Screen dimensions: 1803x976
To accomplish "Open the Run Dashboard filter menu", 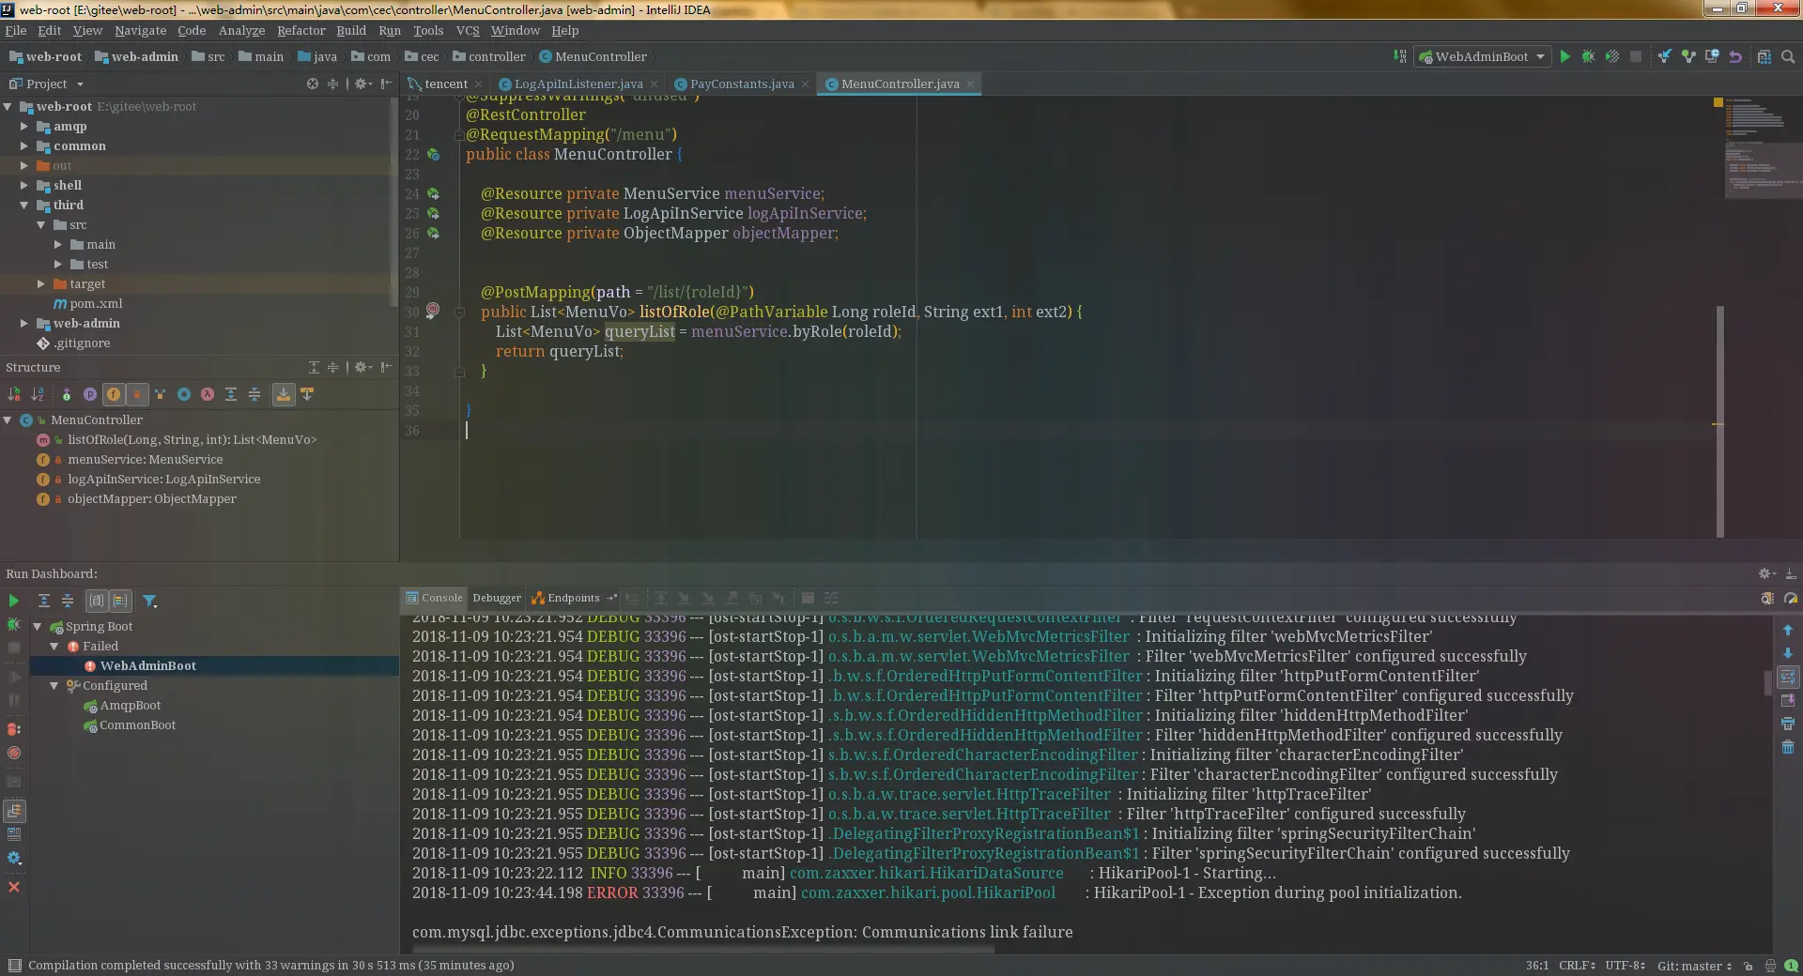I will point(149,601).
